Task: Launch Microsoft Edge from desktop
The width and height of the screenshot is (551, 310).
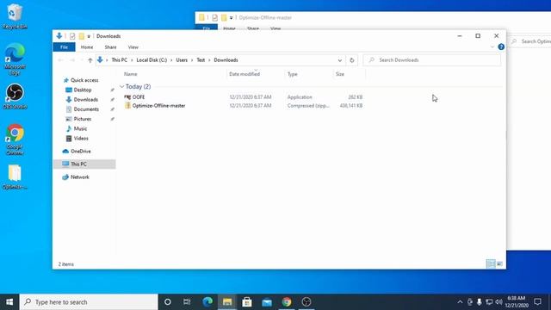Action: point(15,59)
